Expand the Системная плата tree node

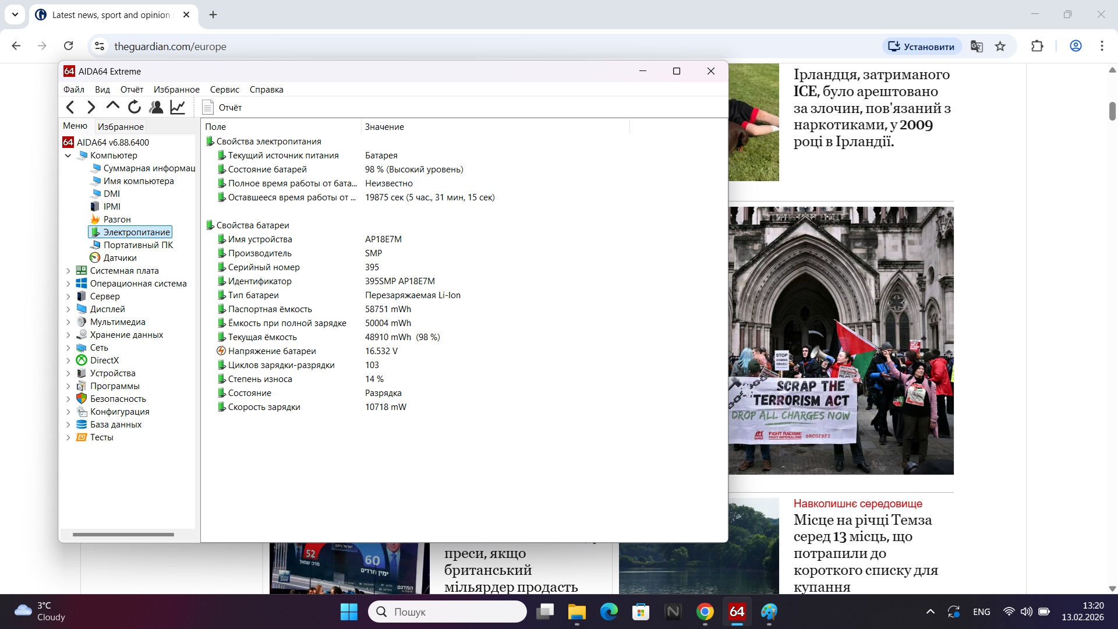click(68, 270)
